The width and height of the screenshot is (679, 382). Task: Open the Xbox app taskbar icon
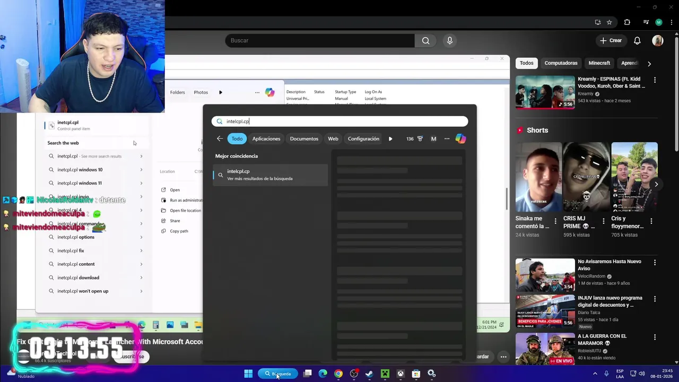(401, 374)
